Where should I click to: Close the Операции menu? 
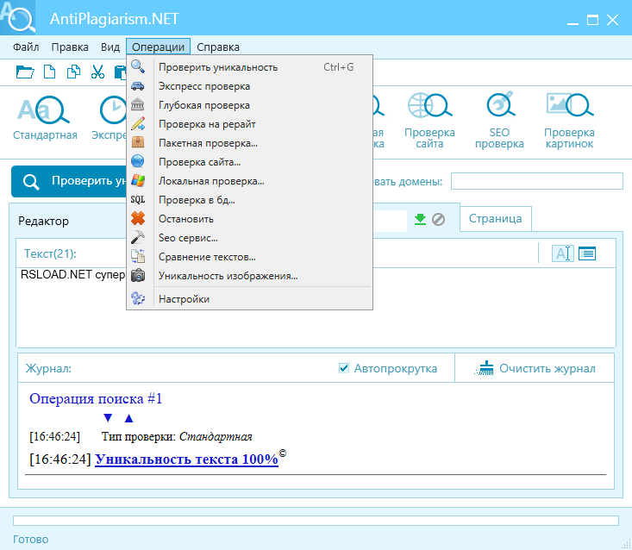(x=159, y=47)
